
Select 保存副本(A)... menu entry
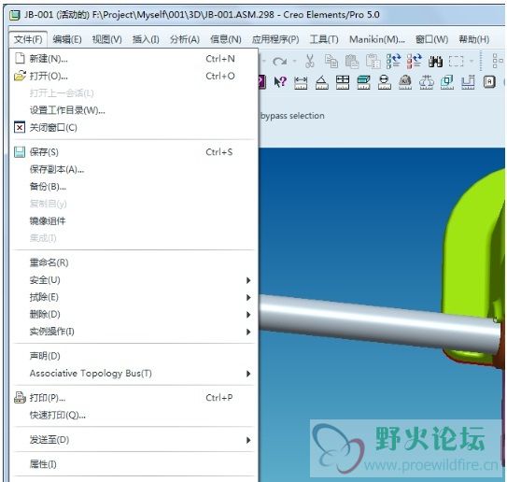[134, 169]
